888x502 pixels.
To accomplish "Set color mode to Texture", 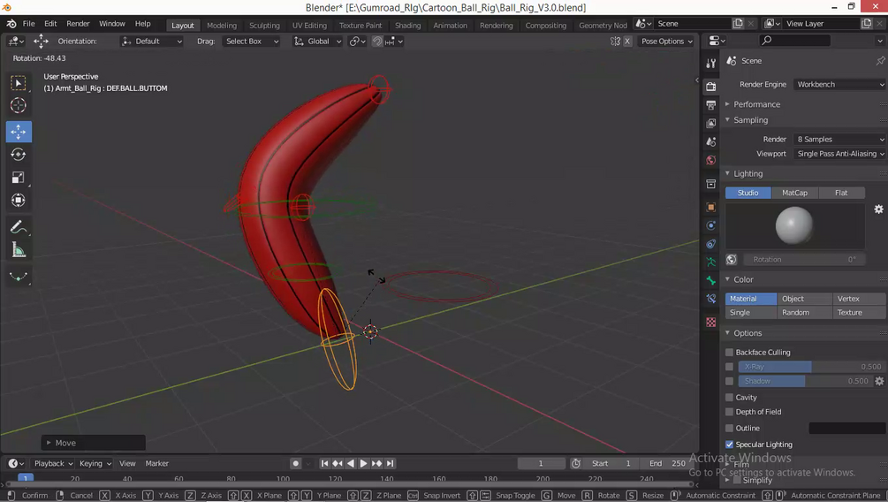I will point(858,313).
